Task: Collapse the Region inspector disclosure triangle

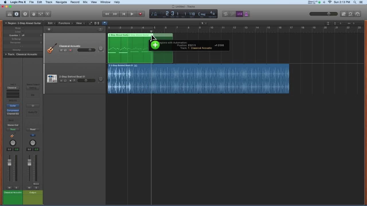Action: click(x=6, y=23)
